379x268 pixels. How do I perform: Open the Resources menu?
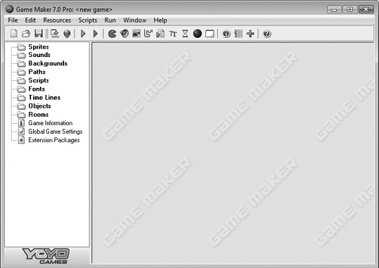(x=57, y=20)
